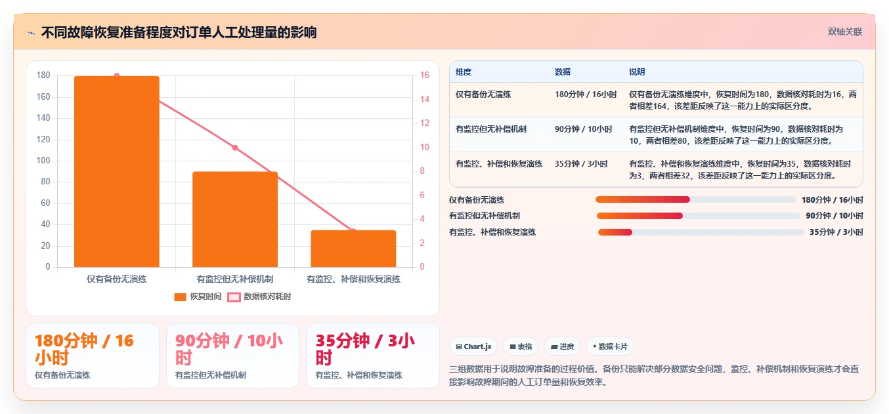Open the 90分钟 / 10小时 data card
The width and height of the screenshot is (889, 414).
[x=232, y=356]
